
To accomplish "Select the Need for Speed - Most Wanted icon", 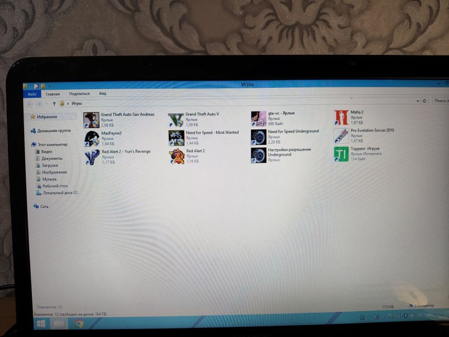I will 176,138.
